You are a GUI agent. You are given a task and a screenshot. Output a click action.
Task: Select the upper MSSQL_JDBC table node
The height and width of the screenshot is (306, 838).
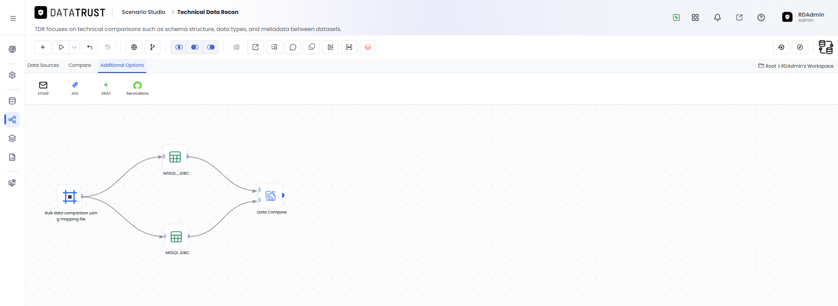175,157
